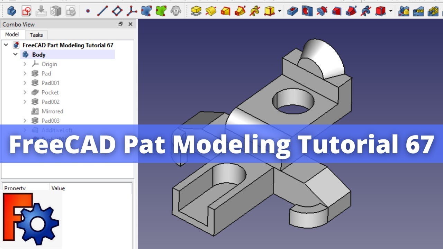Select the Hole tool
The width and height of the screenshot is (443, 249).
coord(307,11)
